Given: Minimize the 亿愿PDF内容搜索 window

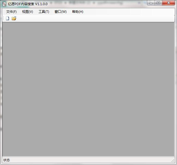Looking at the screenshot, I should [151, 3].
